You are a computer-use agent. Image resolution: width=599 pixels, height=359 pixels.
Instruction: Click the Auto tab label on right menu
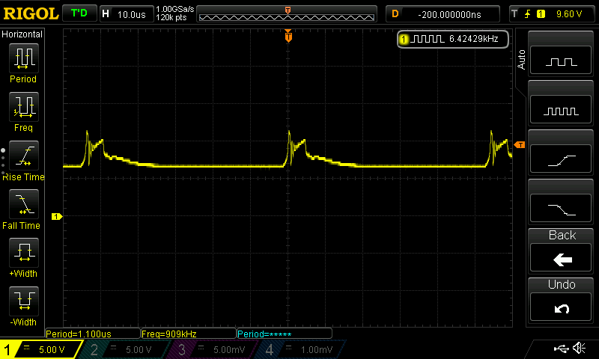521,60
